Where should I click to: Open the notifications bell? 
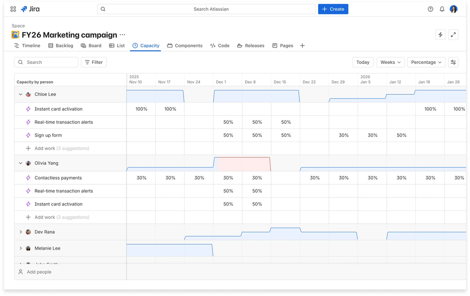(442, 9)
